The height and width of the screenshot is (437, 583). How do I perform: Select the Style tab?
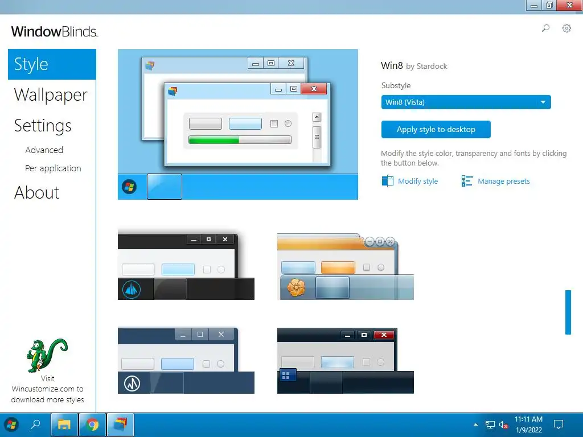(x=52, y=64)
